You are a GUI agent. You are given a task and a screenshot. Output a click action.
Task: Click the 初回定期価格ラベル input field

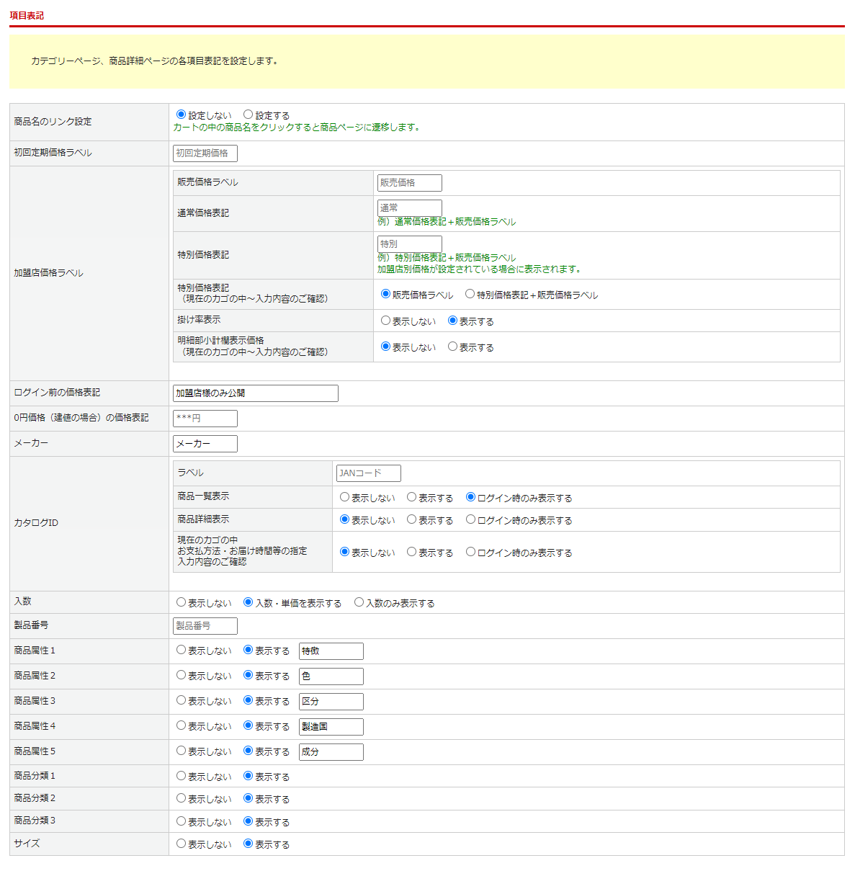pos(205,153)
